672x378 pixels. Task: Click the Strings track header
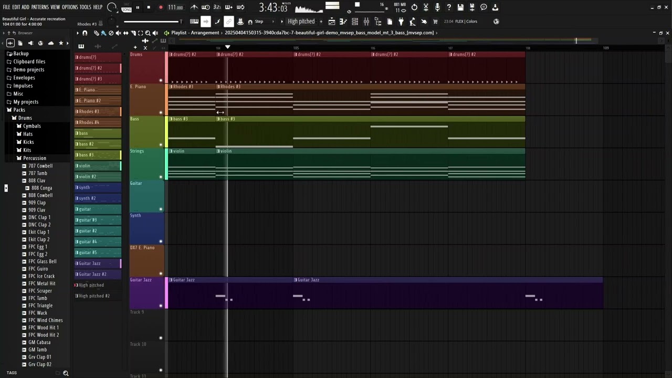(x=147, y=164)
